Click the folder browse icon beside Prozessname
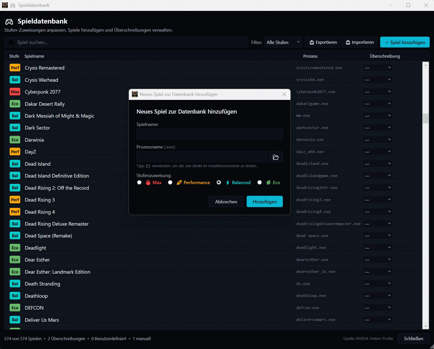The width and height of the screenshot is (434, 349). 275,157
